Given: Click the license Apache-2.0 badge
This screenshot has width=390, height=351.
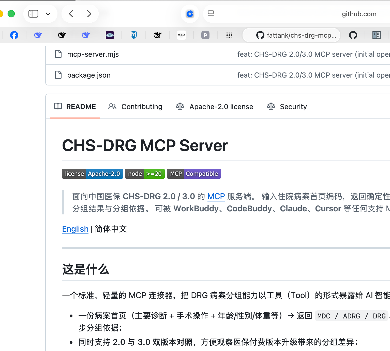Looking at the screenshot, I should [93, 174].
